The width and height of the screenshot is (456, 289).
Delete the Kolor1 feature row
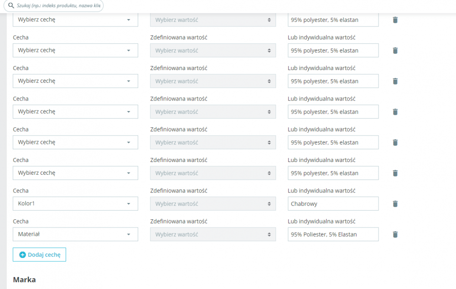pos(395,204)
